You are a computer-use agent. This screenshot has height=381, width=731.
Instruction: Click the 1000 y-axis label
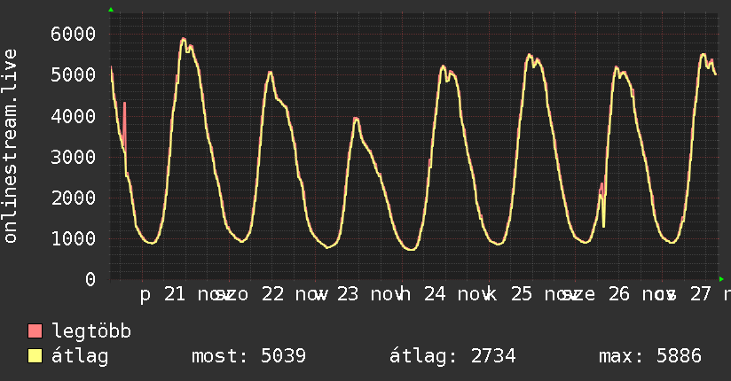coord(74,239)
